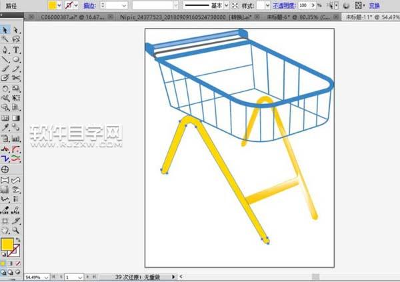Pick the Hand tool
The width and height of the screenshot is (400, 282).
[5, 231]
